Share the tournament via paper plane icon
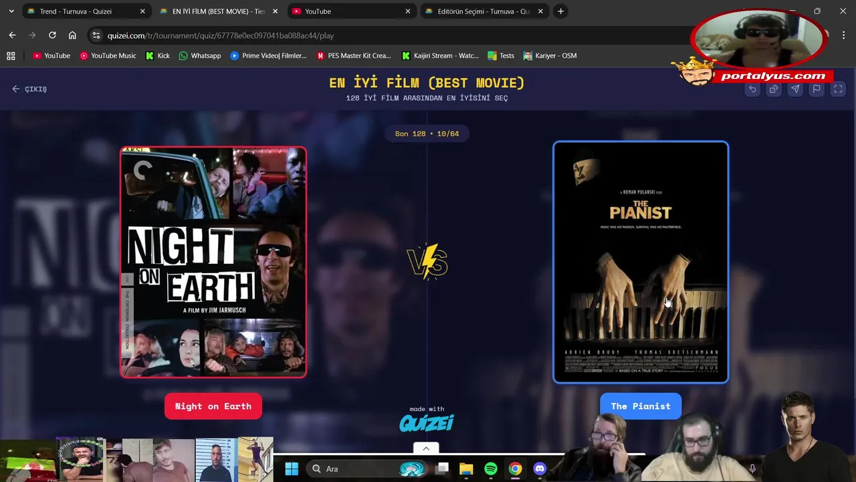 (x=795, y=89)
